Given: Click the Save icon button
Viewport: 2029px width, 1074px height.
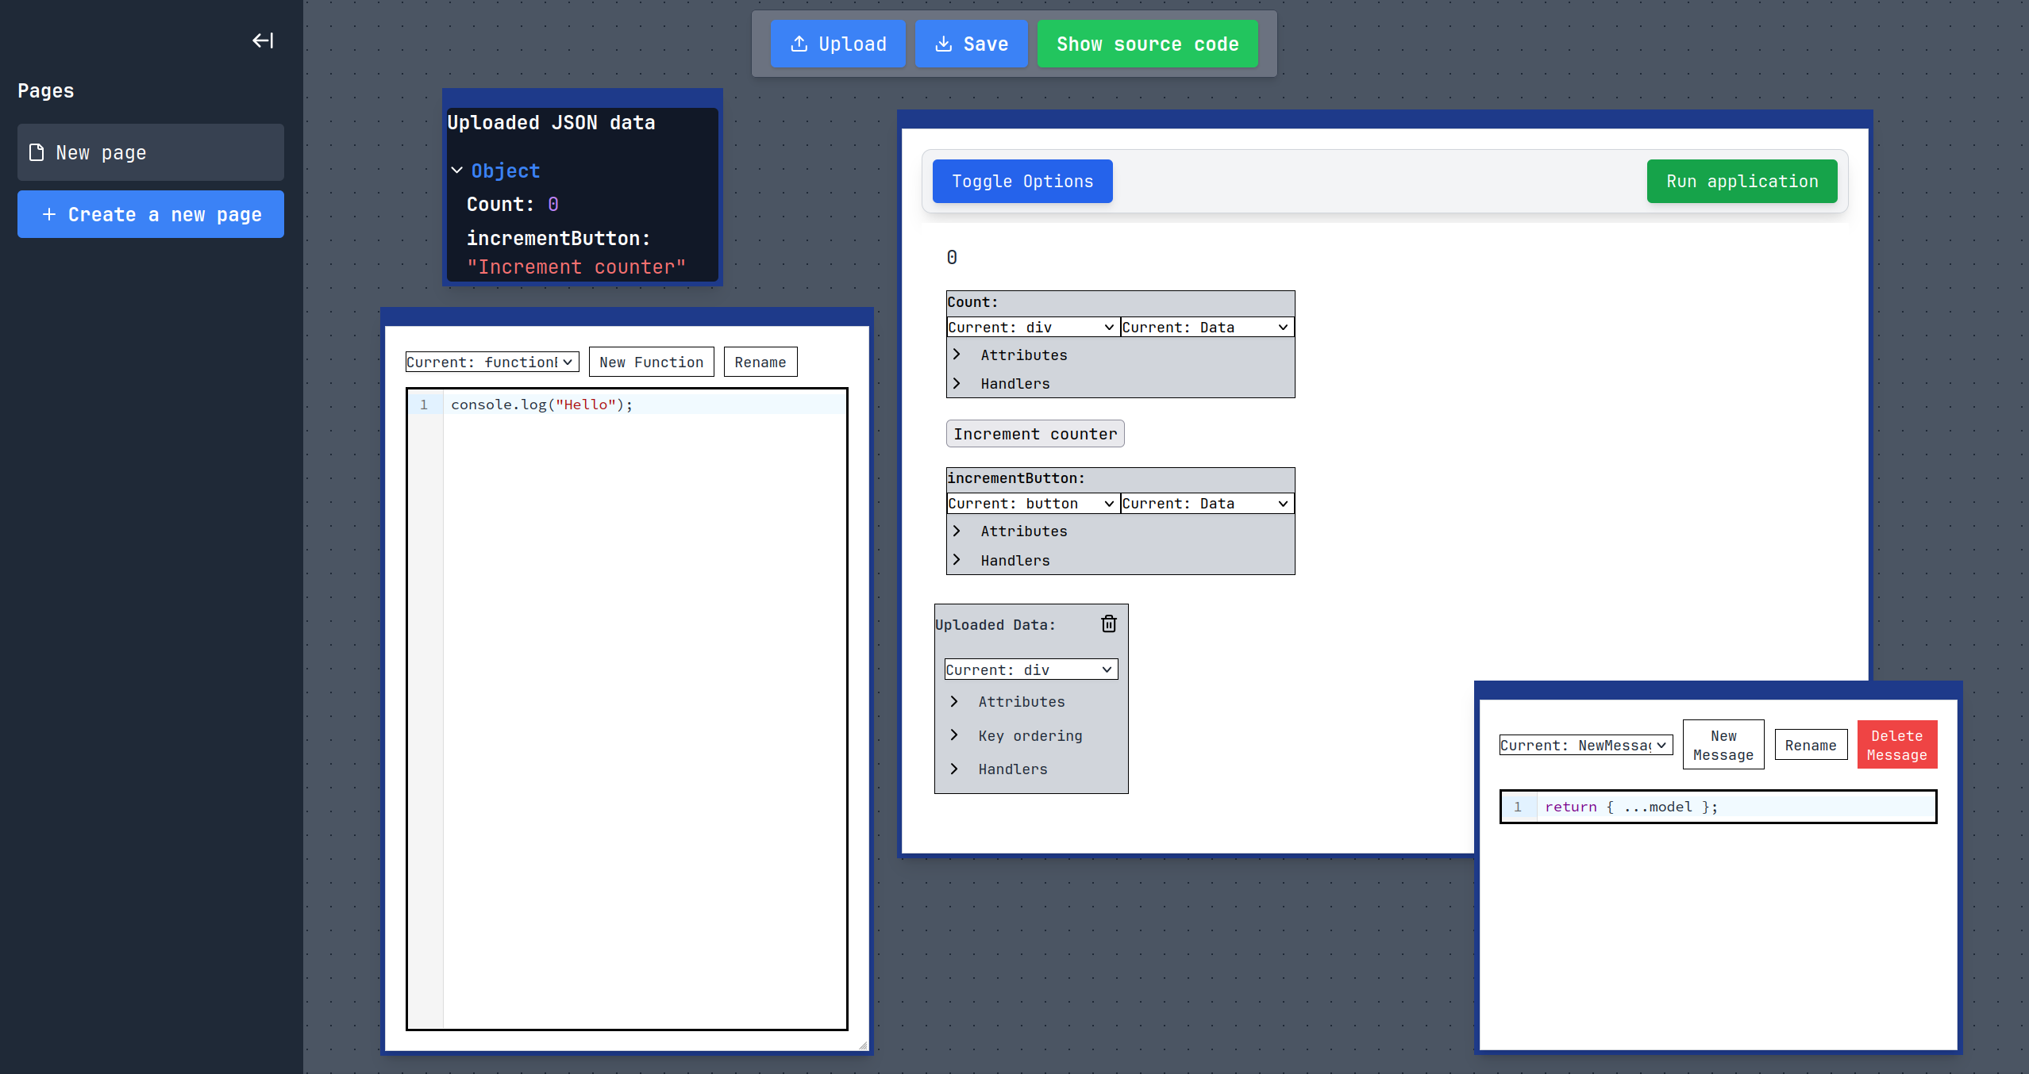Looking at the screenshot, I should coord(942,44).
